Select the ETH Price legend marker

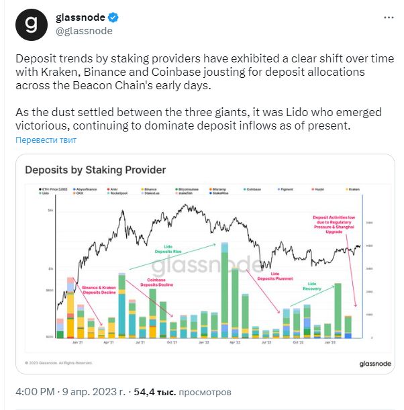pyautogui.click(x=40, y=189)
